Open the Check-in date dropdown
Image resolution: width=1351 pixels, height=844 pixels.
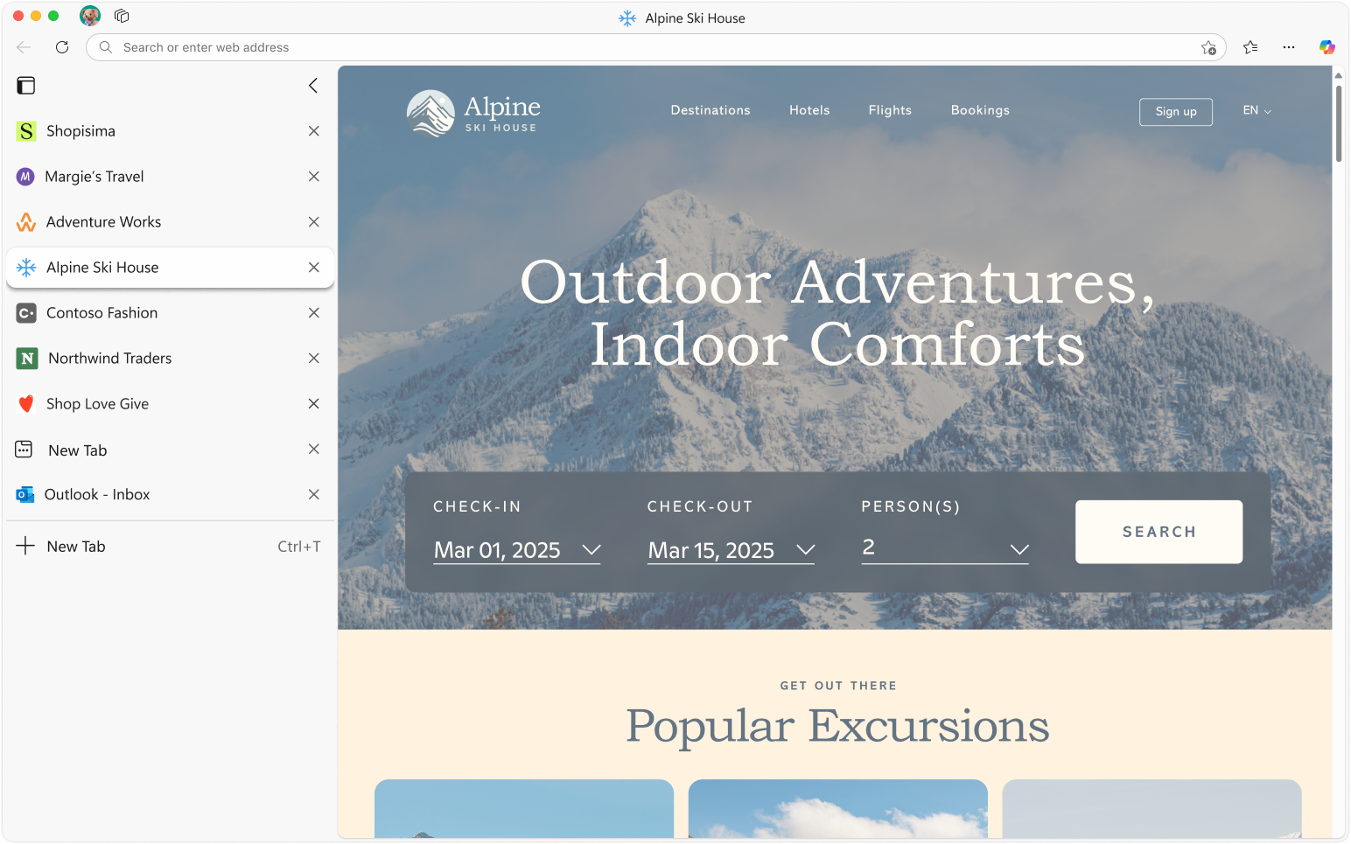(x=517, y=550)
